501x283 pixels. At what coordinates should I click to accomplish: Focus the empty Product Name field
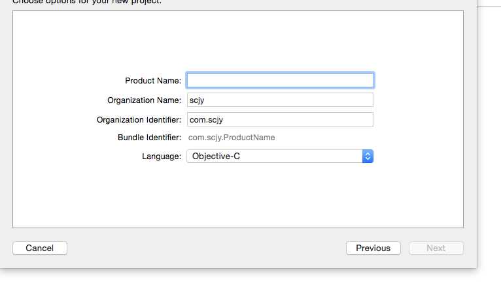(280, 80)
